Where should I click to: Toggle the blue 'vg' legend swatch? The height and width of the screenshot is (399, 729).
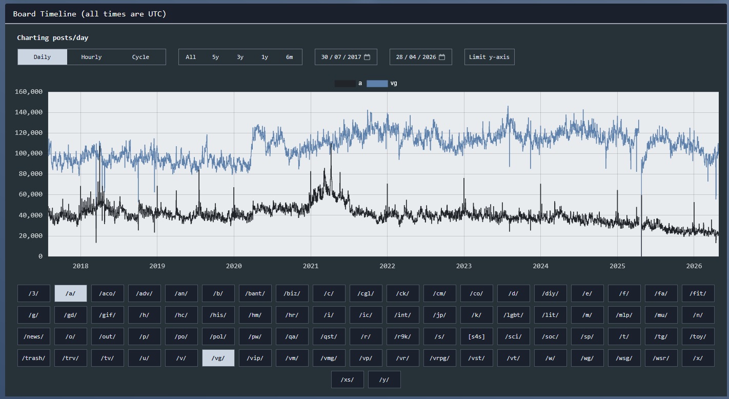point(377,83)
